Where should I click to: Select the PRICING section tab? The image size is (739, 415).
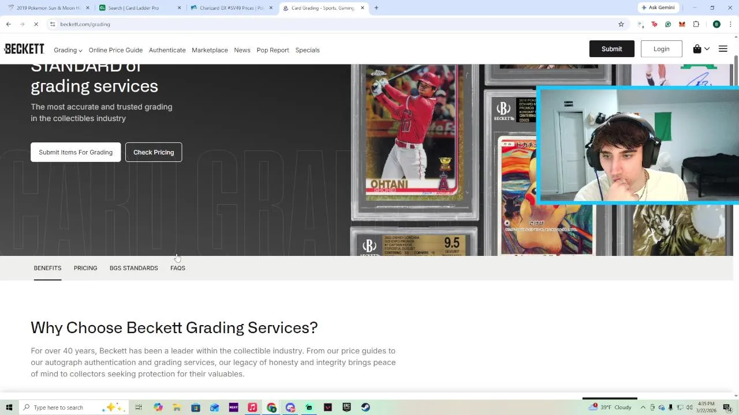pyautogui.click(x=85, y=268)
